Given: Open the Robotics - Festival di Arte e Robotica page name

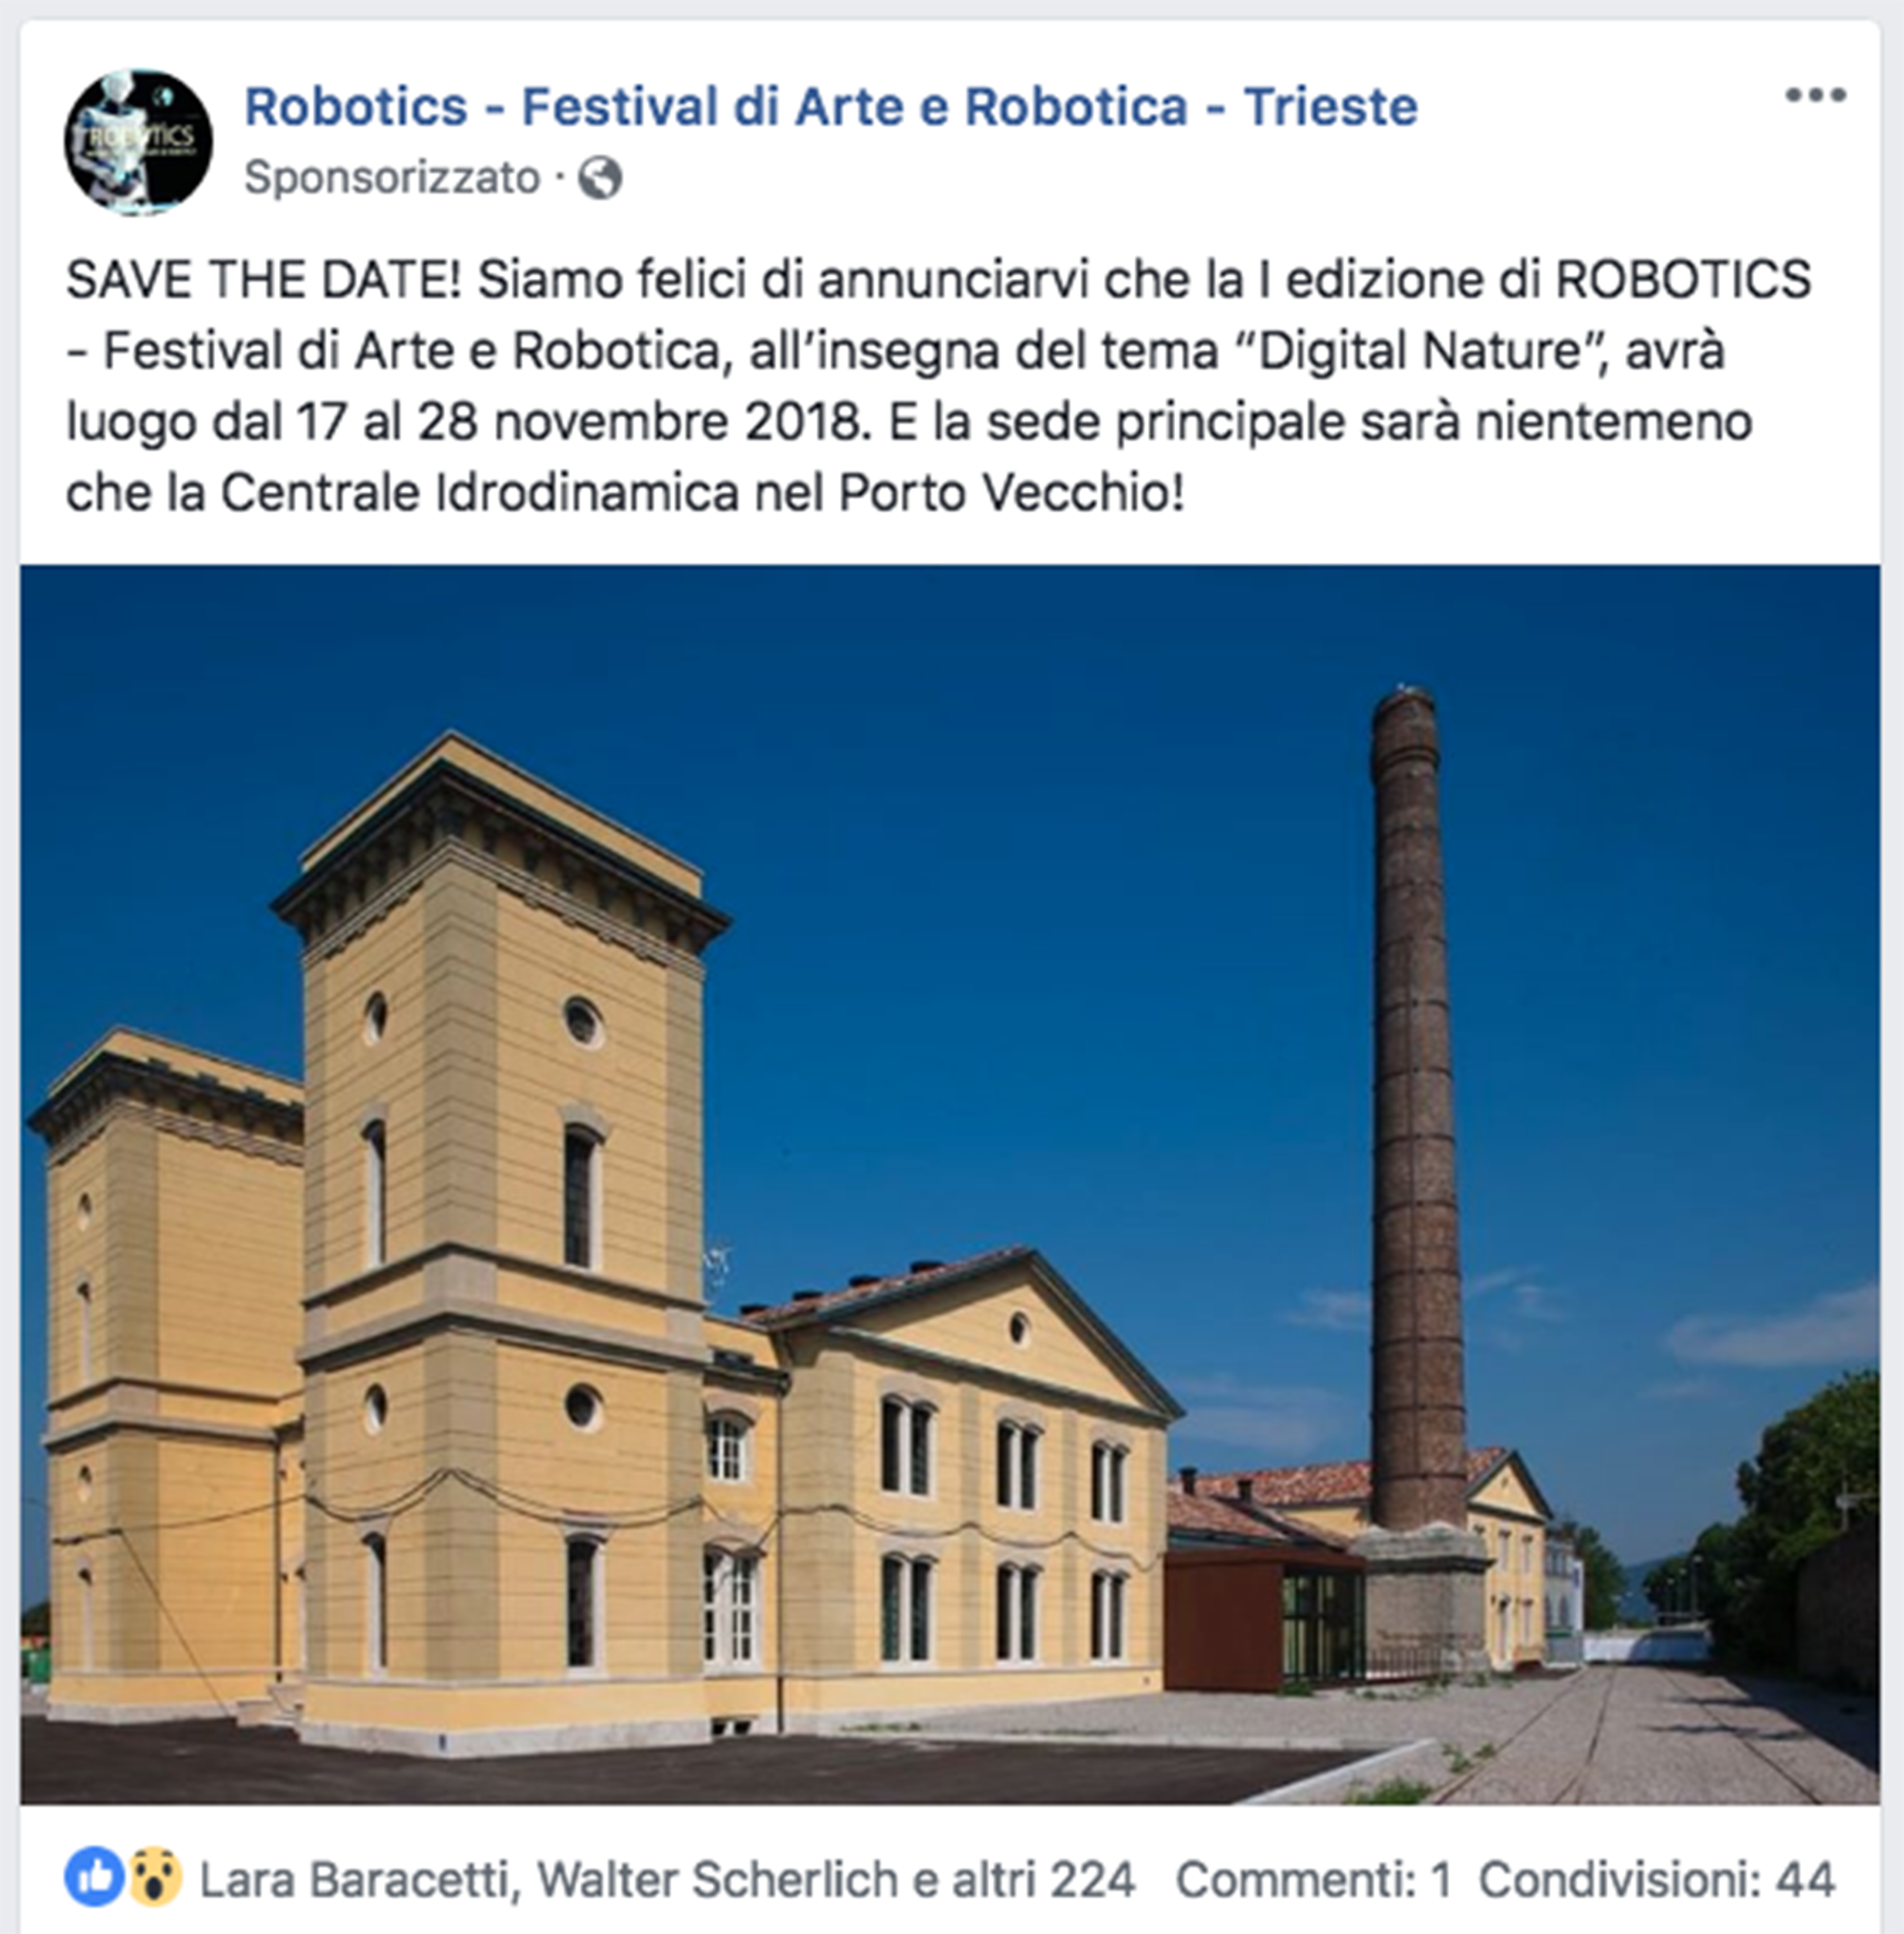Looking at the screenshot, I should [x=831, y=107].
